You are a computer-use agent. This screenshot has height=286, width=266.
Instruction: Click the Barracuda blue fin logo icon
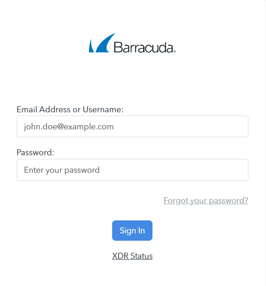click(102, 43)
